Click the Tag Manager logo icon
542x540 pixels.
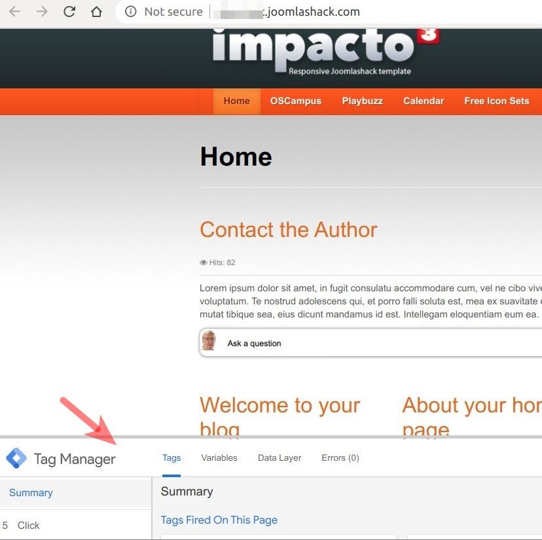click(x=16, y=458)
